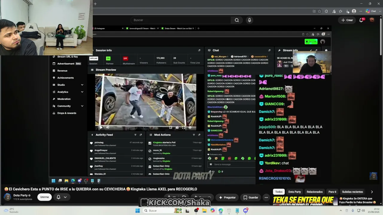The width and height of the screenshot is (383, 215).
Task: Switch to the Shaka Stream browser tab
Action: [178, 28]
